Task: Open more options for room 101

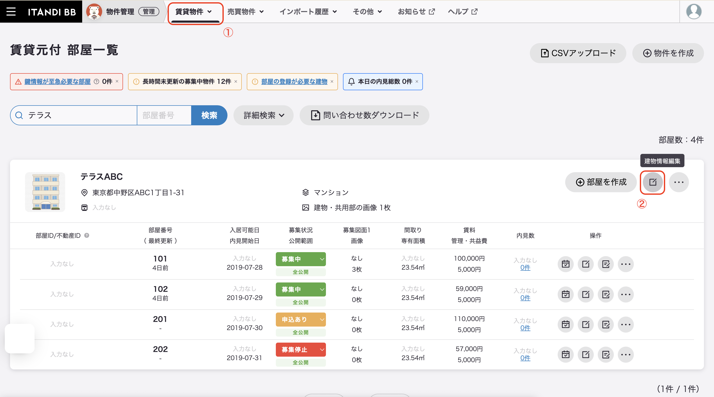Action: click(626, 264)
